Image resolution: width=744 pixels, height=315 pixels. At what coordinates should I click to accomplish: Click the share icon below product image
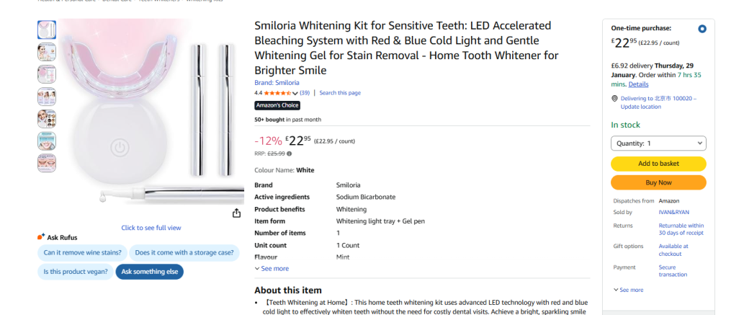click(x=236, y=213)
